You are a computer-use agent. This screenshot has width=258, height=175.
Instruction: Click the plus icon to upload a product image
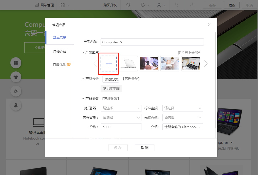pos(109,63)
